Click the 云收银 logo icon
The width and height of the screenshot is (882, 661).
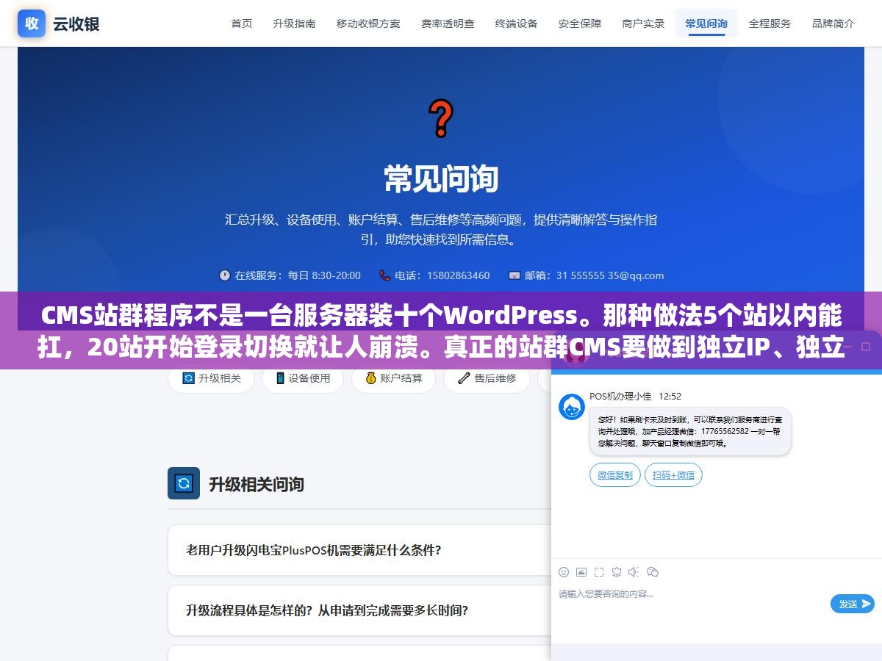coord(32,23)
